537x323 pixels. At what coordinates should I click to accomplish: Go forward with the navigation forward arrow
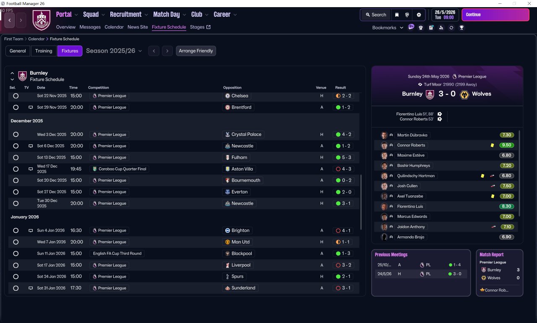point(21,20)
